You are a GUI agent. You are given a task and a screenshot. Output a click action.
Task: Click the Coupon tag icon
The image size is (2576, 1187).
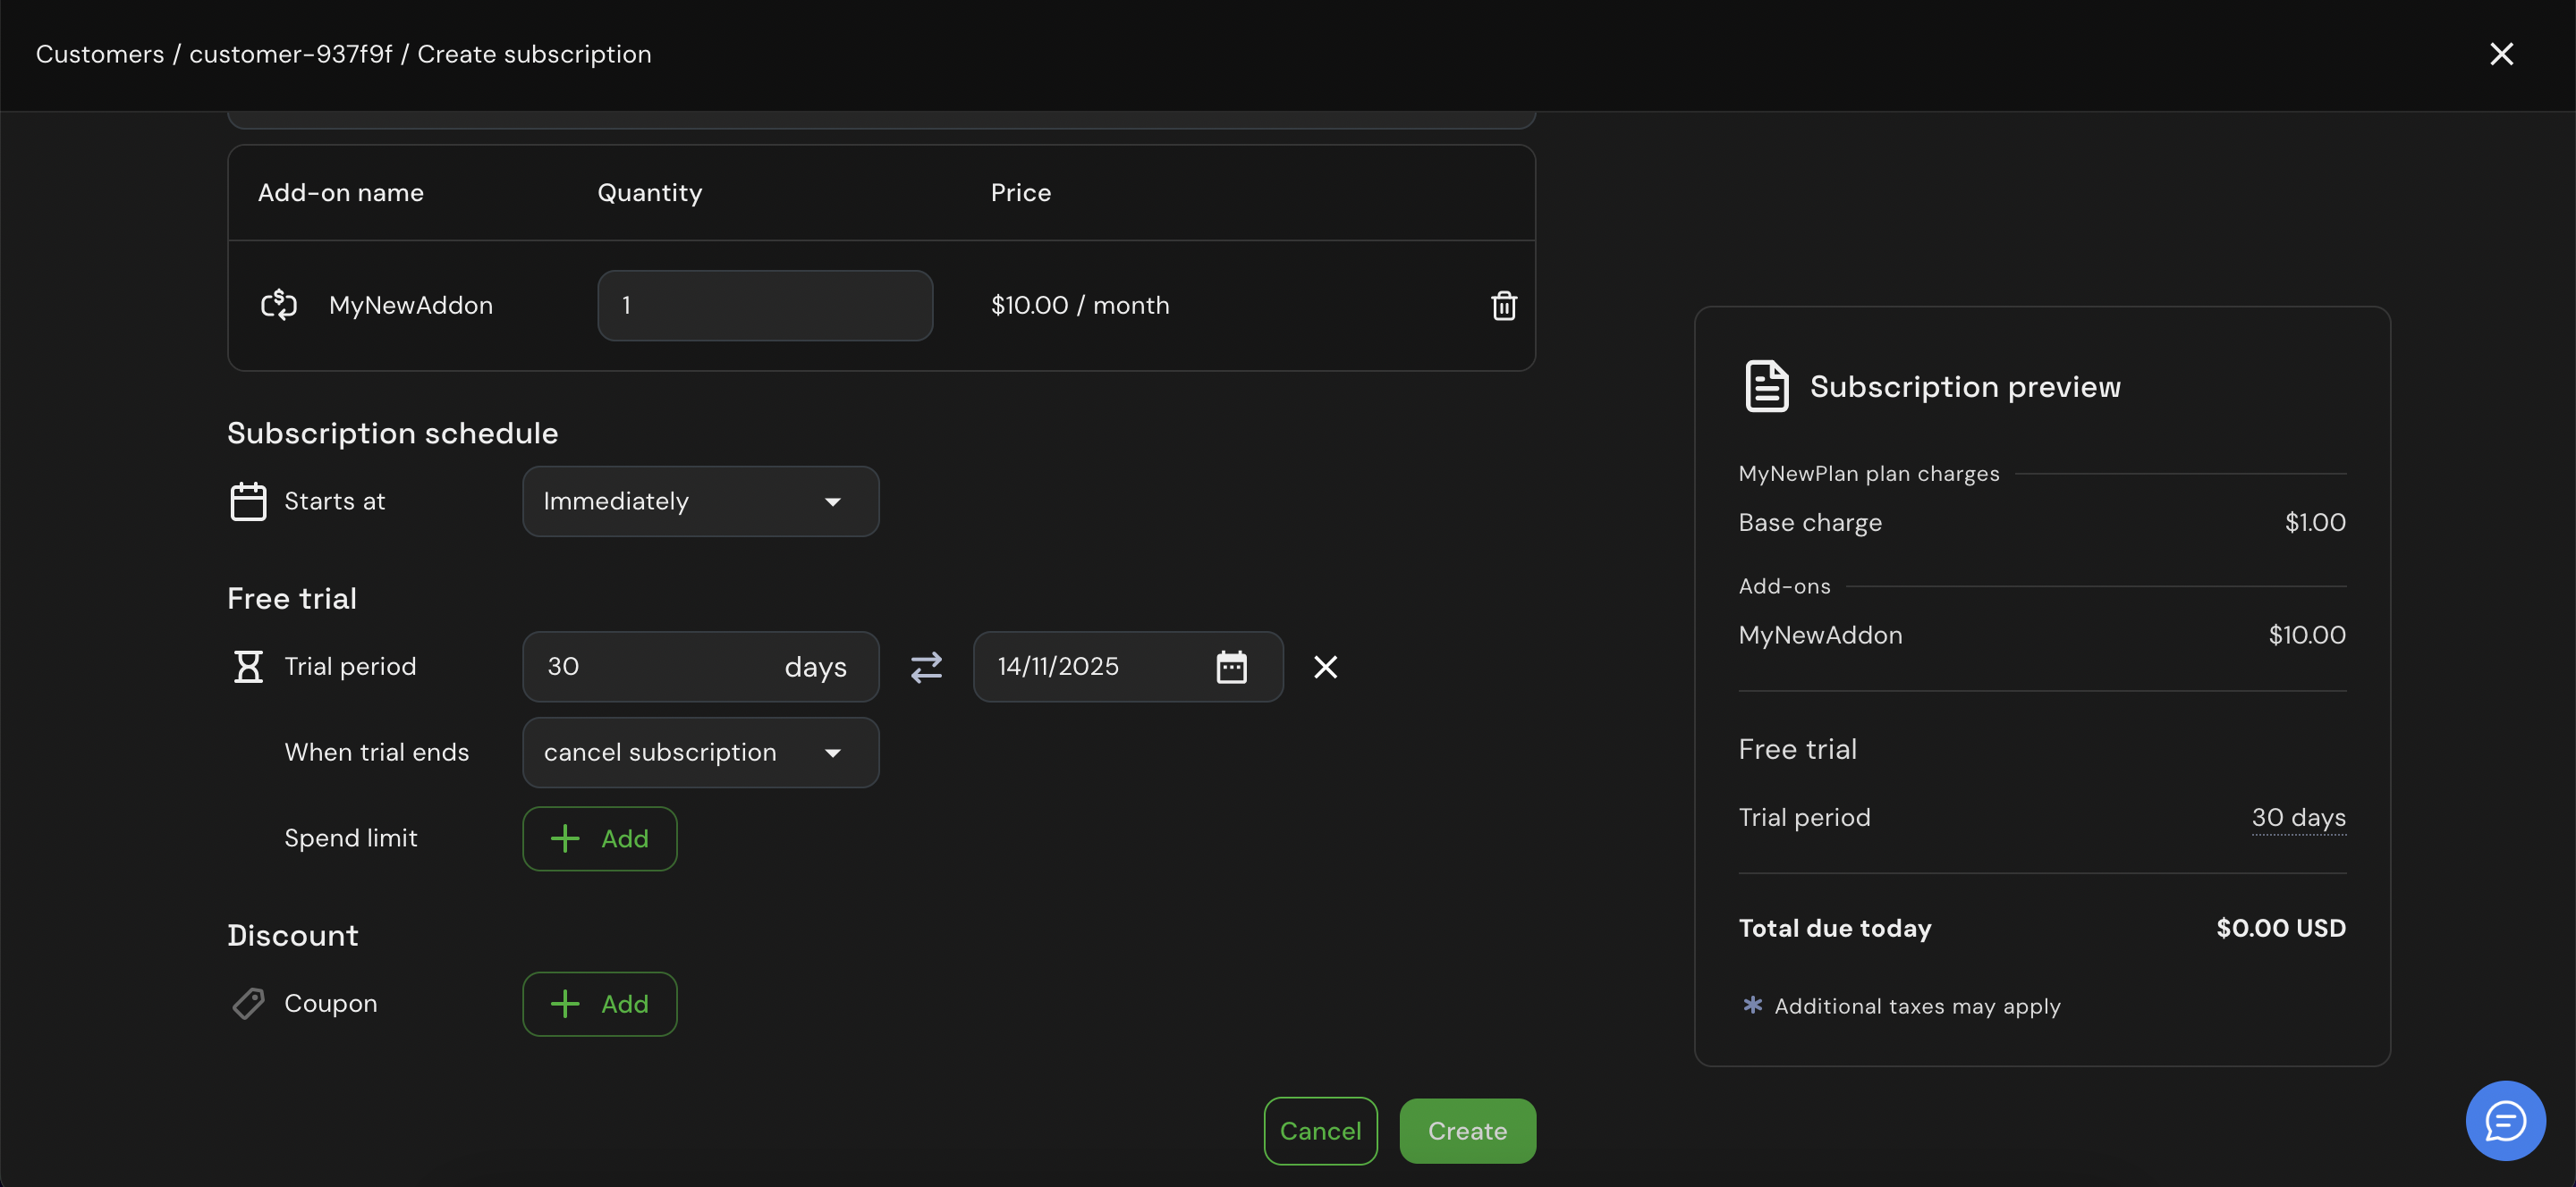coord(248,1003)
